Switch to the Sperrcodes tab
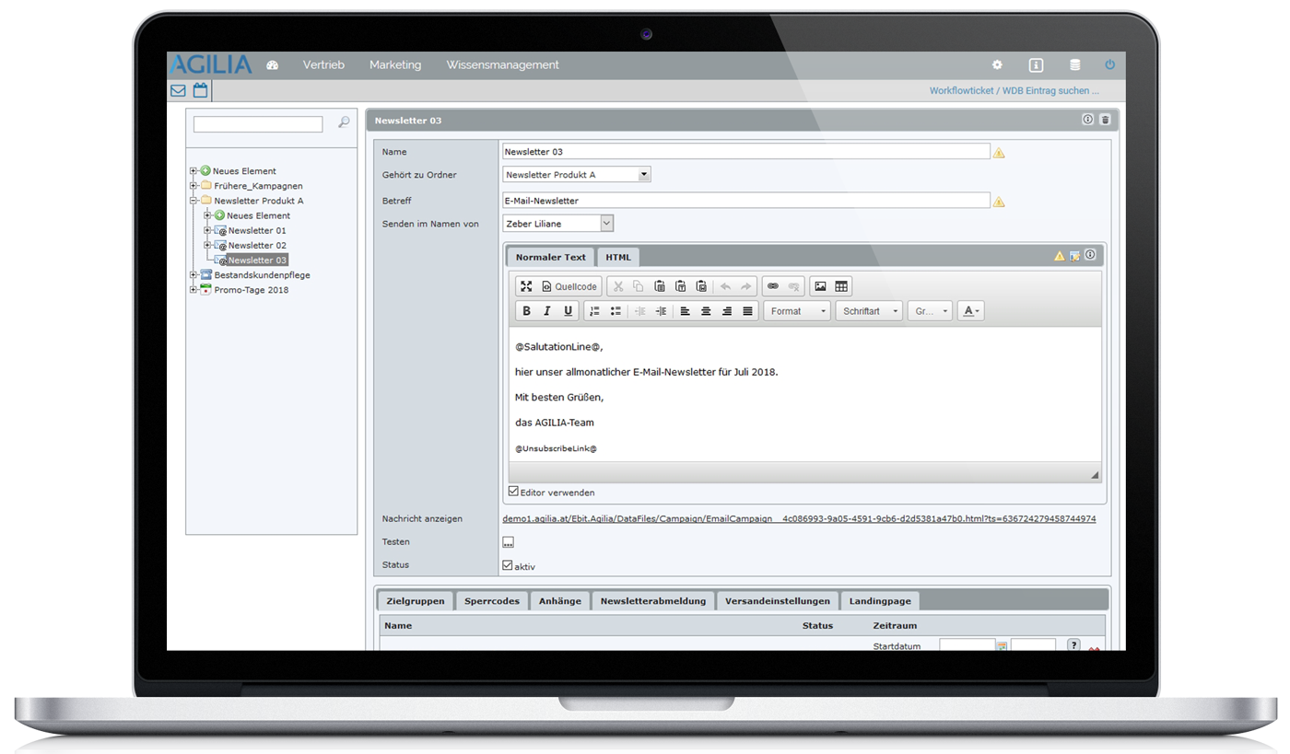 (x=492, y=601)
